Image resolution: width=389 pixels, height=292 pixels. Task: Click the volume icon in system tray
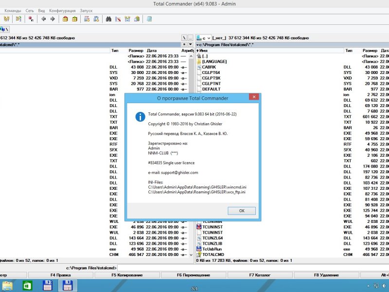[384, 286]
